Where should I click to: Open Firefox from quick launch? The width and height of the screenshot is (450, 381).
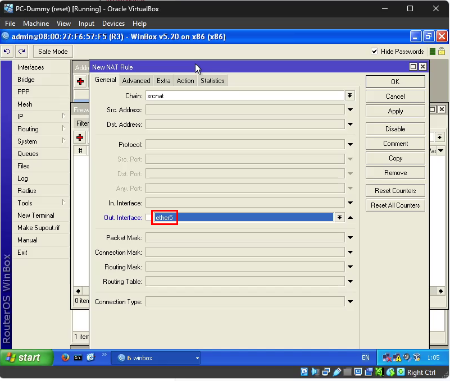[65, 357]
